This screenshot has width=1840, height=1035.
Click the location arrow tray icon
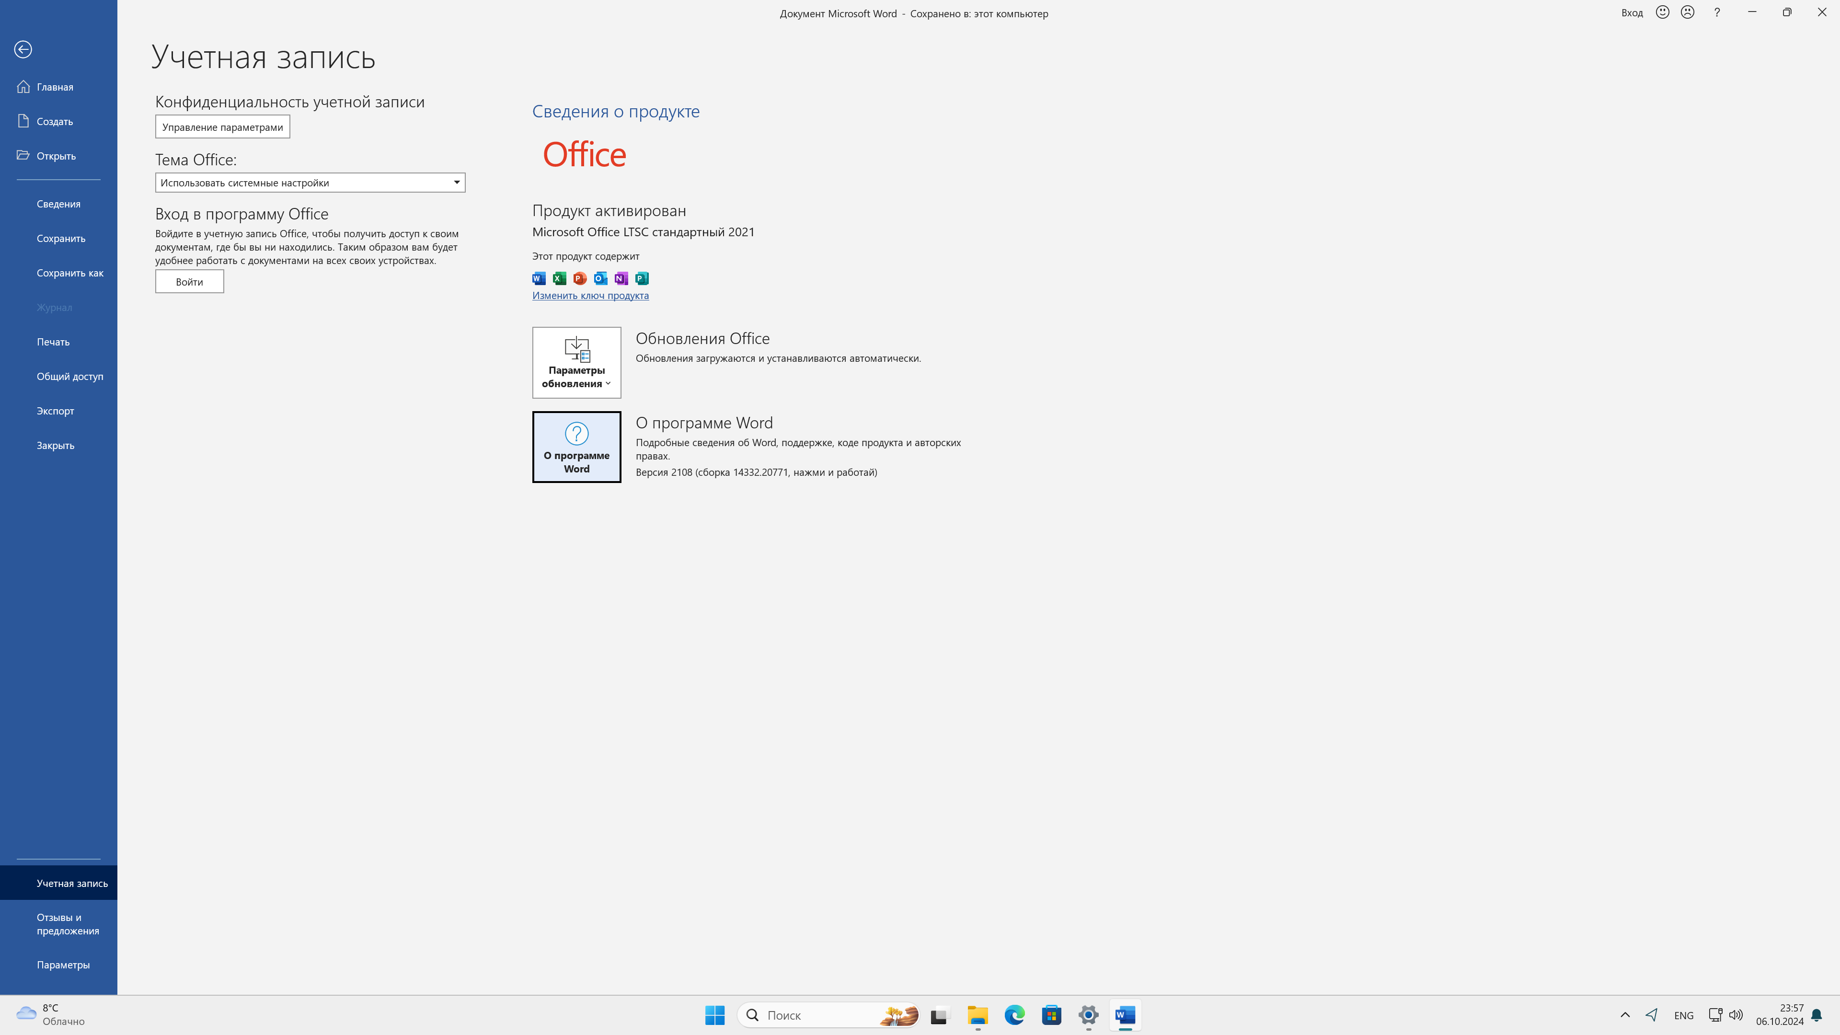click(x=1651, y=1015)
